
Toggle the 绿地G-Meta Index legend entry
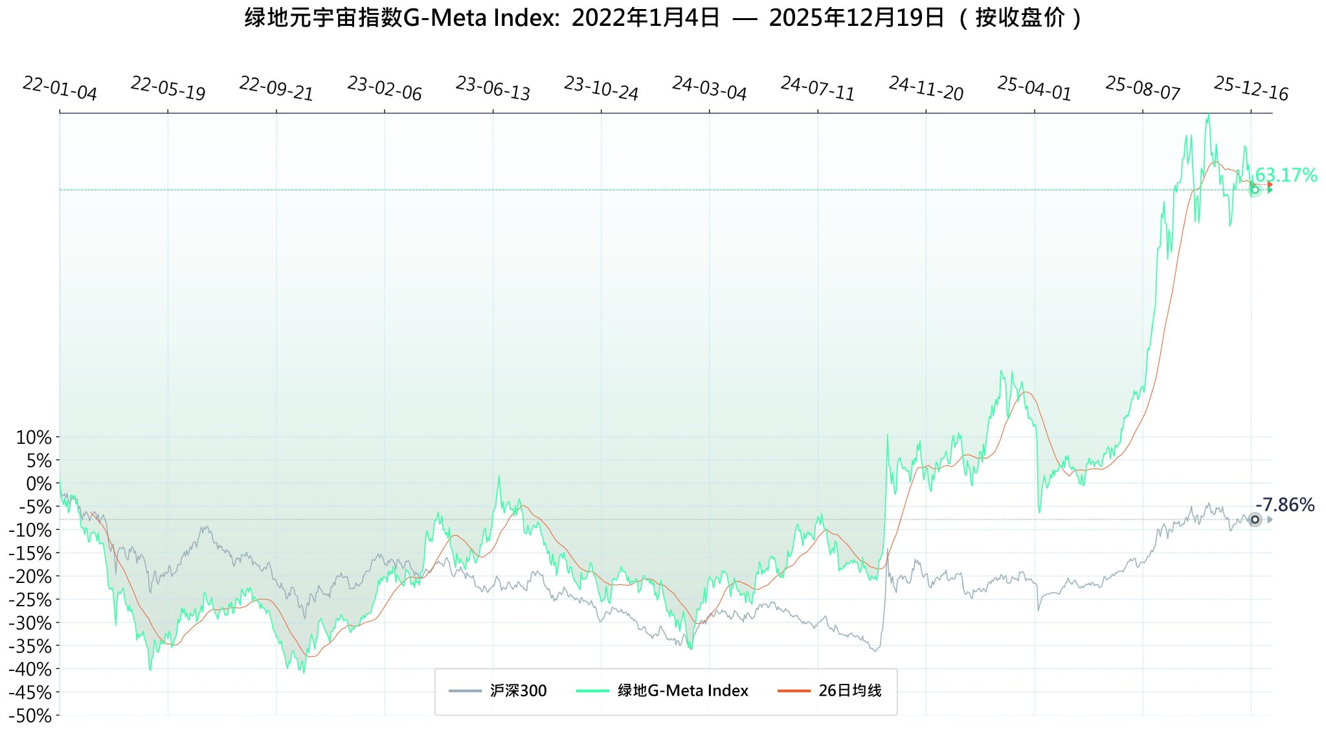(x=682, y=691)
